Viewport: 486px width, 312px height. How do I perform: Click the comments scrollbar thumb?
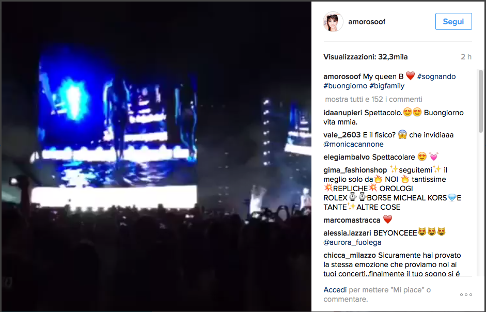click(481, 101)
